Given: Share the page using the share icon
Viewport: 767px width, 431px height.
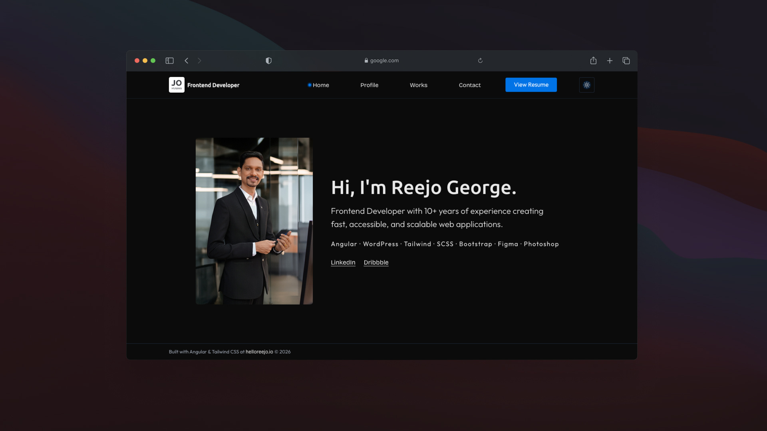Looking at the screenshot, I should (593, 60).
